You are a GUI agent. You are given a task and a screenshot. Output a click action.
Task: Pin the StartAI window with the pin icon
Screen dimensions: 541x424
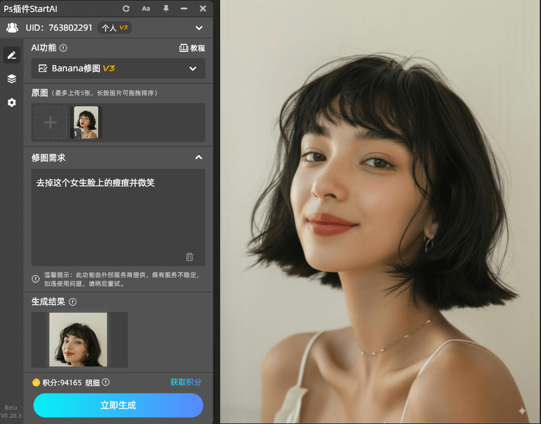click(x=166, y=8)
